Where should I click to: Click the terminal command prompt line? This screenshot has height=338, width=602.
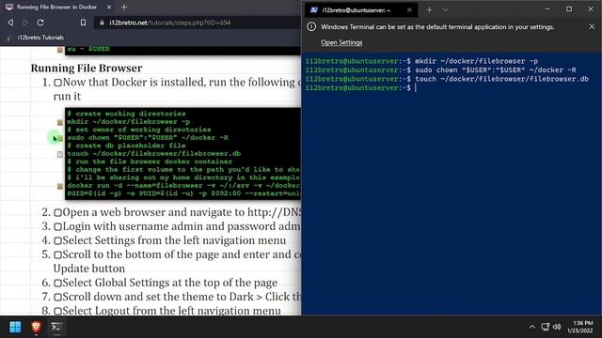click(361, 87)
